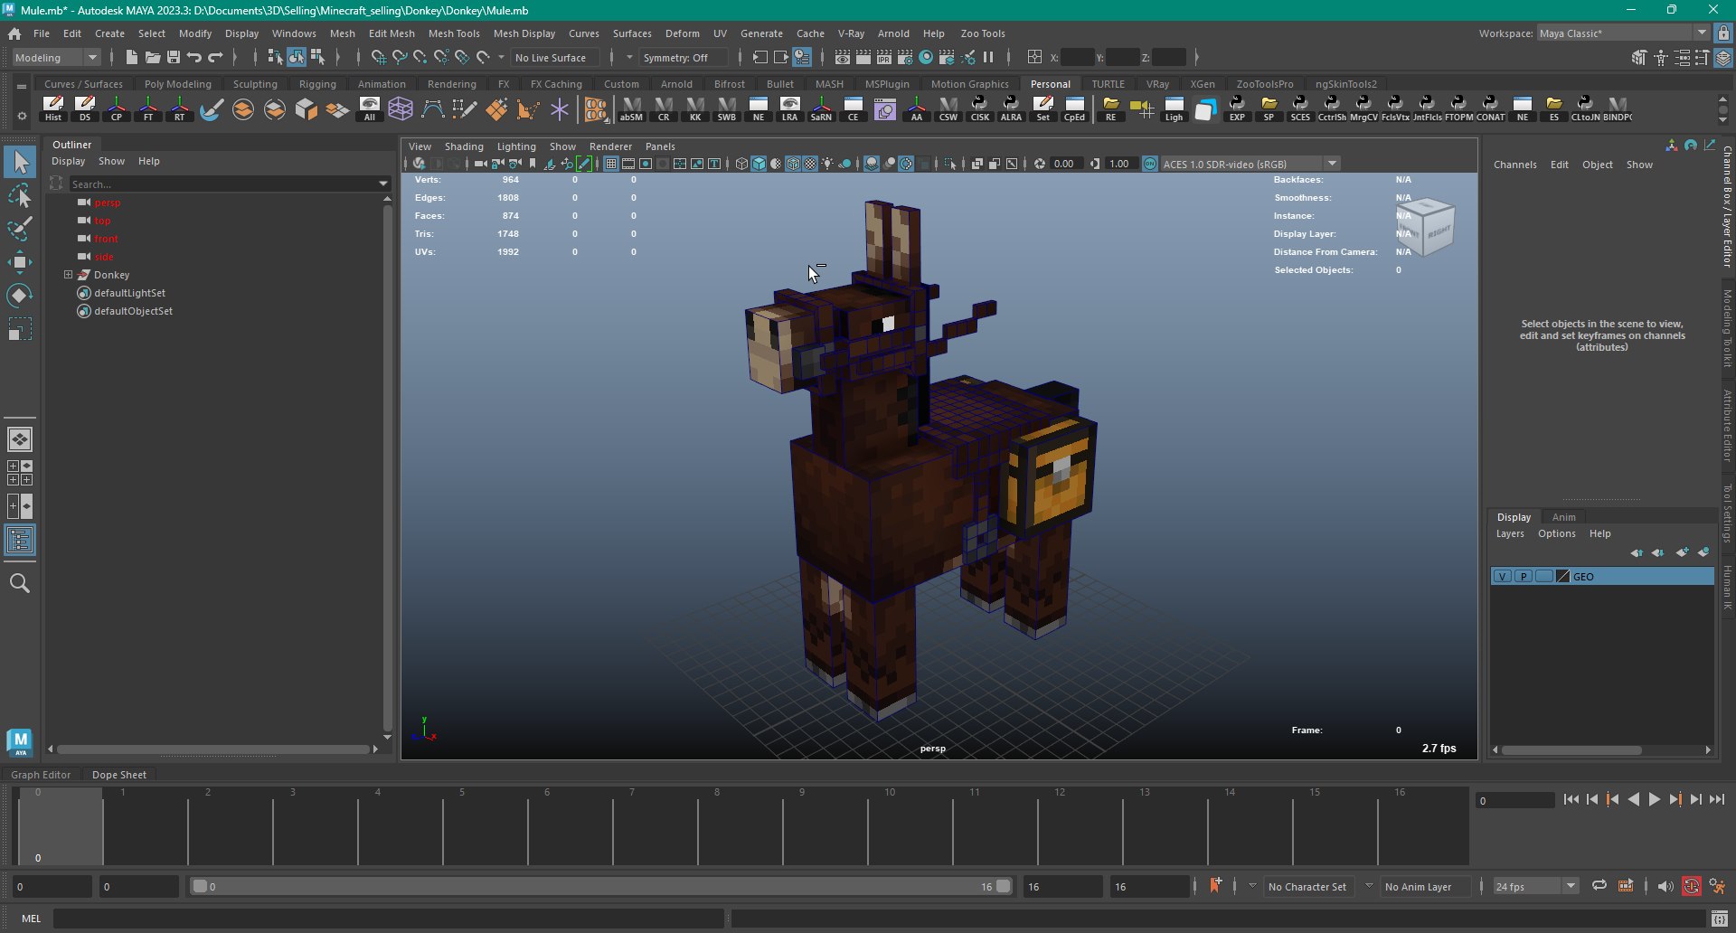Click the Open scene folder icon
The width and height of the screenshot is (1736, 933).
[153, 57]
